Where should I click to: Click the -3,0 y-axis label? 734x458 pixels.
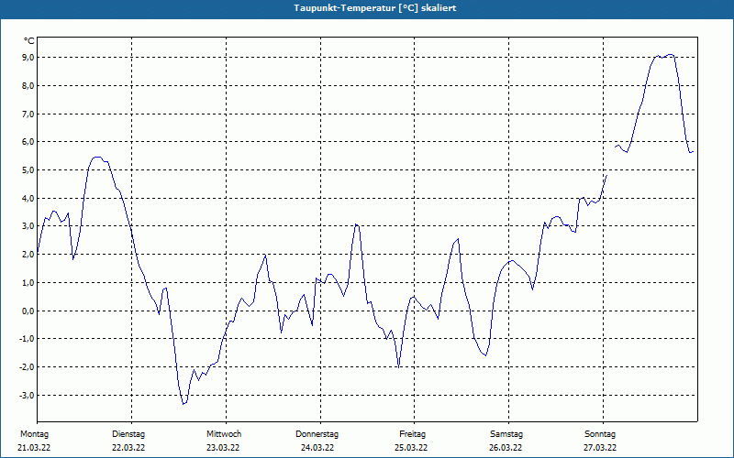coord(27,396)
